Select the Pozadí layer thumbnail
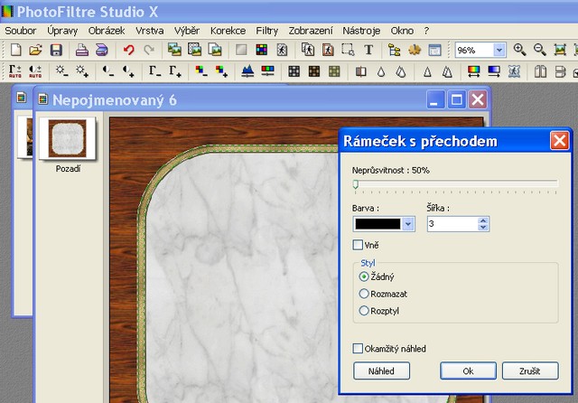The image size is (578, 403). click(x=68, y=138)
